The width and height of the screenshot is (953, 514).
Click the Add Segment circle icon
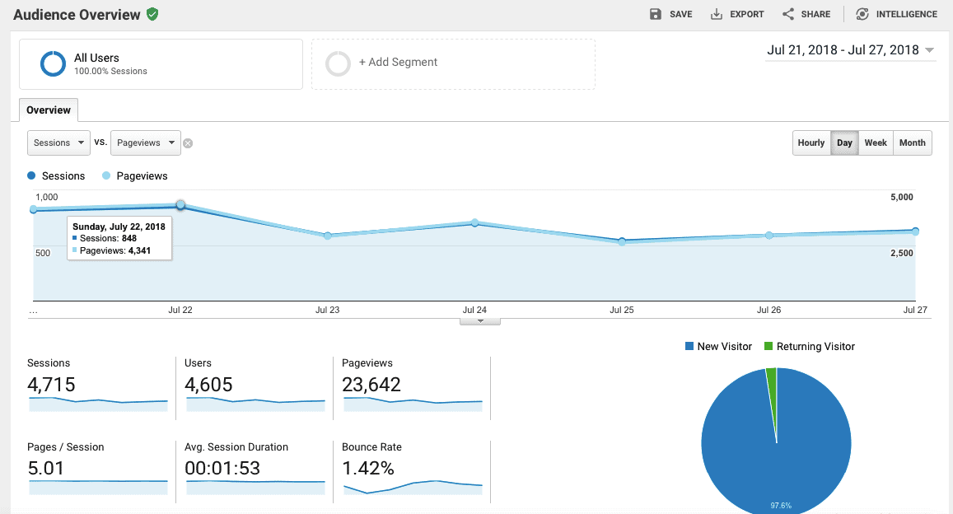[339, 63]
